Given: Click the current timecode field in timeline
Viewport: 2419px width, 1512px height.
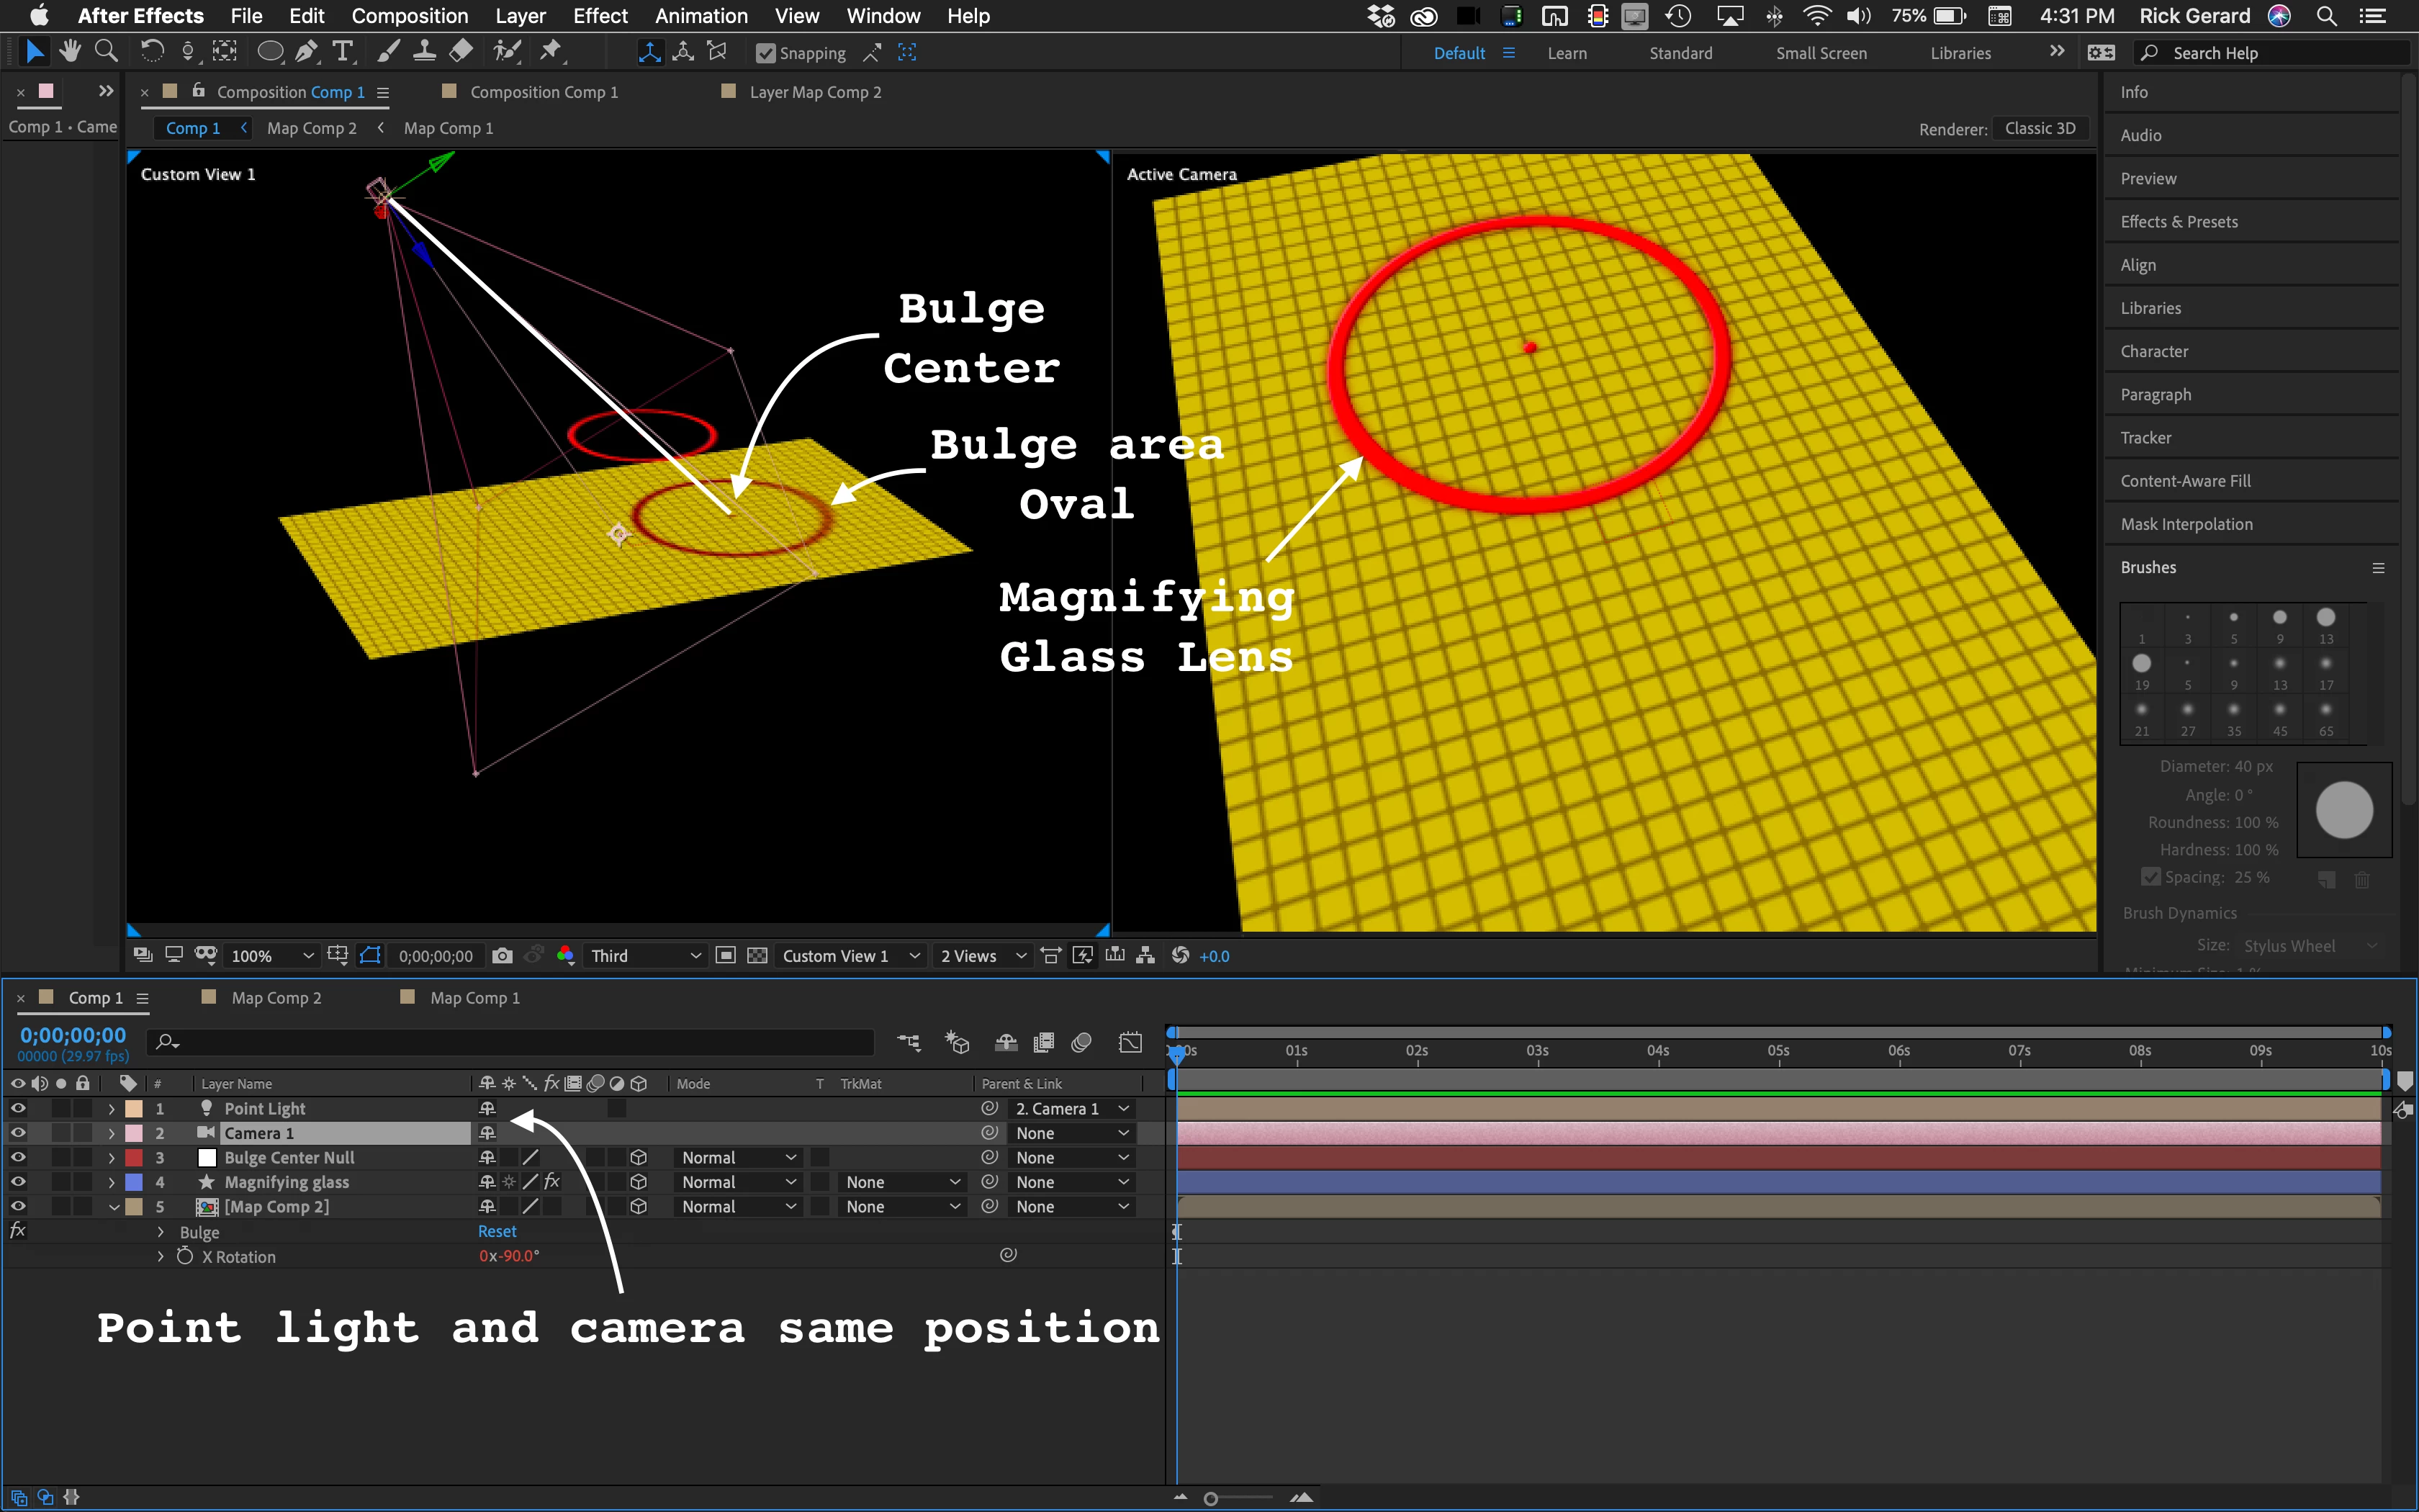Looking at the screenshot, I should [73, 1036].
